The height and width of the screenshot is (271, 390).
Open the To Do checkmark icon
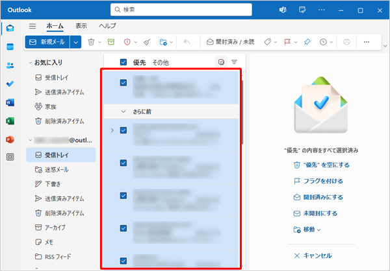[10, 84]
